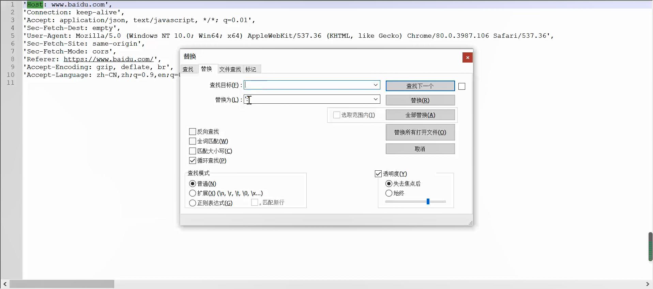Tick the small checkbox beside 查找下一个
The height and width of the screenshot is (289, 653).
(x=462, y=86)
